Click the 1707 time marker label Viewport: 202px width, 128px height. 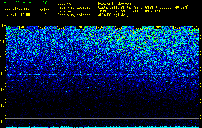(x=138, y=28)
